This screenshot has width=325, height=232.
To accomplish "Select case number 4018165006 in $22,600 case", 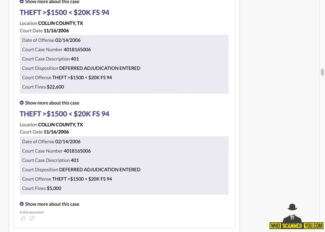I will (77, 49).
